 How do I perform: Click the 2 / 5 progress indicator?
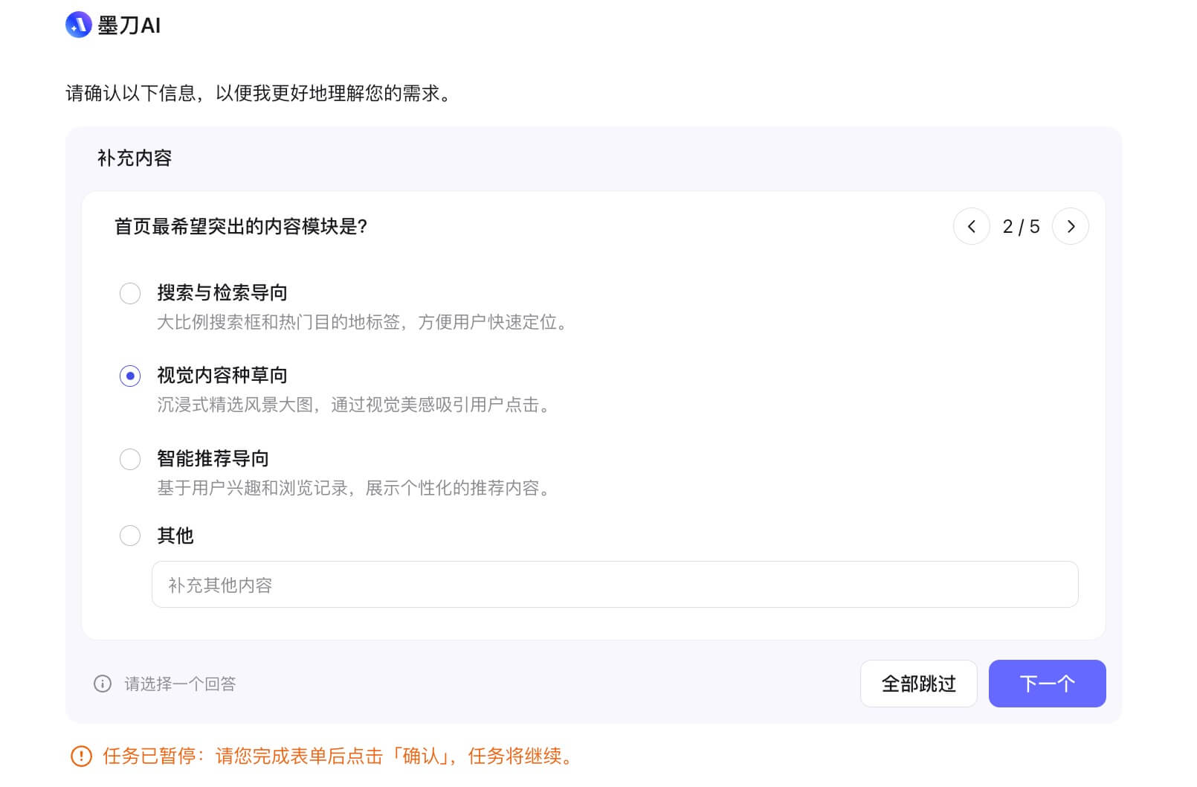tap(1021, 227)
